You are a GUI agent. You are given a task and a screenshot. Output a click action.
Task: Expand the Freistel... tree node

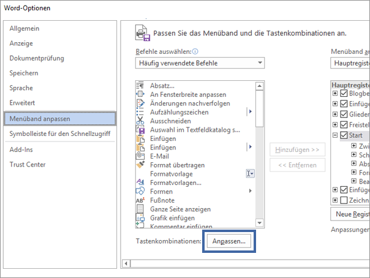coord(335,124)
